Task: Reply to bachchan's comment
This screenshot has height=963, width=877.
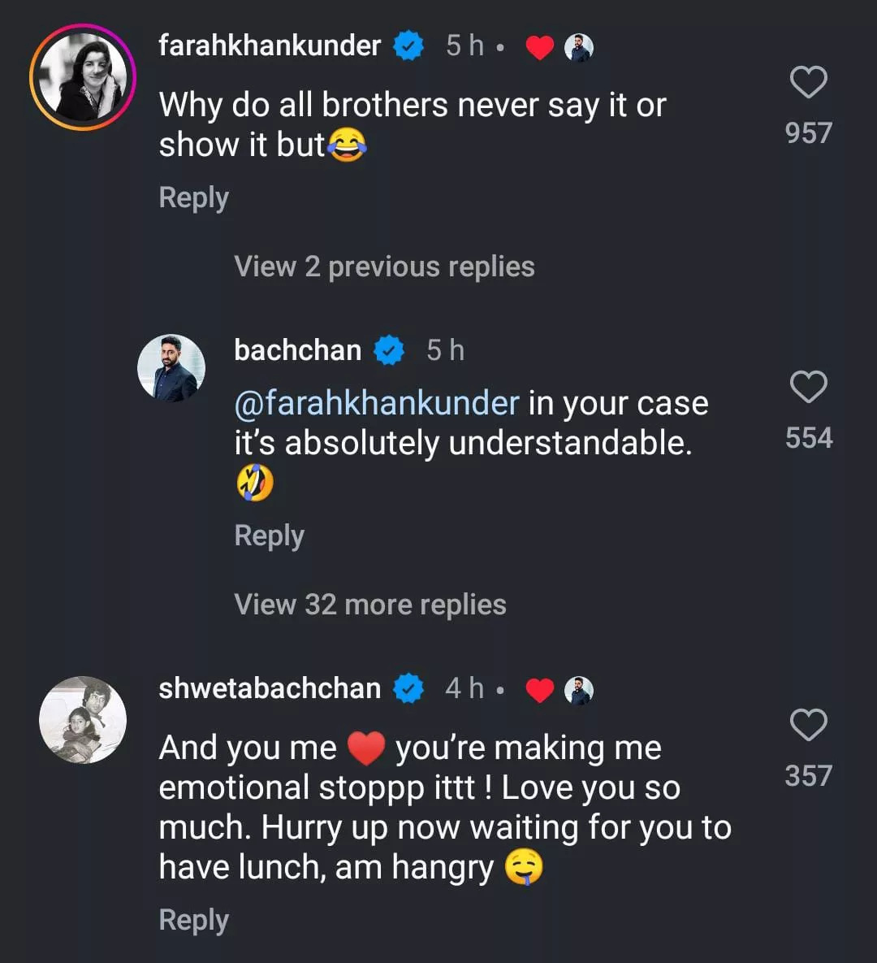Action: coord(270,536)
